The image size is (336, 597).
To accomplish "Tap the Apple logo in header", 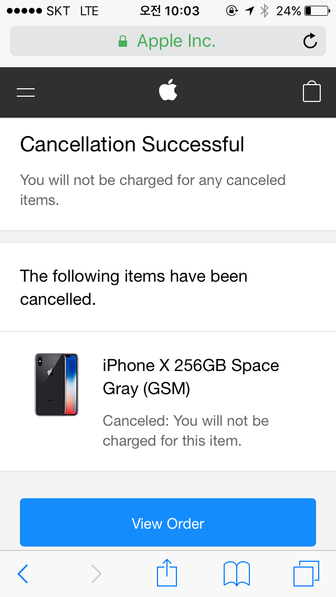I will click(x=168, y=90).
